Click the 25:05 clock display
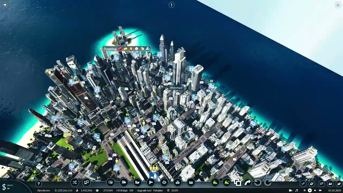This screenshot has width=343, height=193. click(175, 191)
